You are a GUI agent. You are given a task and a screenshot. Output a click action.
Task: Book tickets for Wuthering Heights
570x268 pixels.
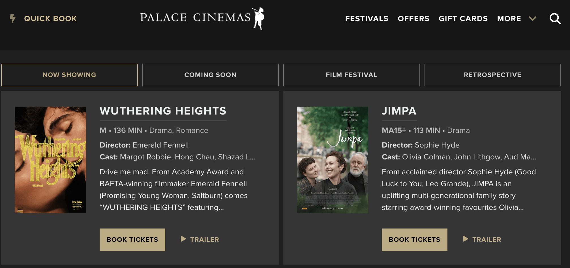pyautogui.click(x=132, y=240)
